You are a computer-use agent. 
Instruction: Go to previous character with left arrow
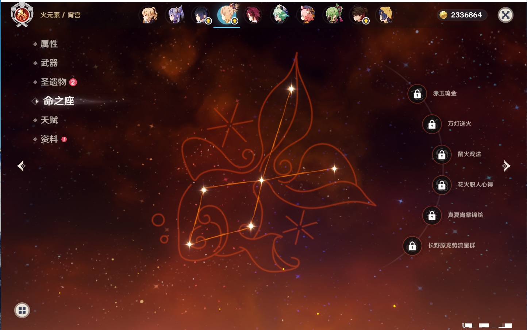pyautogui.click(x=21, y=166)
